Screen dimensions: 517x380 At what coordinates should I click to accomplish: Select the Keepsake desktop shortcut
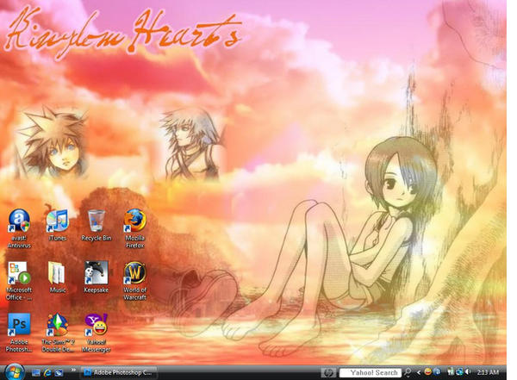[x=97, y=277]
